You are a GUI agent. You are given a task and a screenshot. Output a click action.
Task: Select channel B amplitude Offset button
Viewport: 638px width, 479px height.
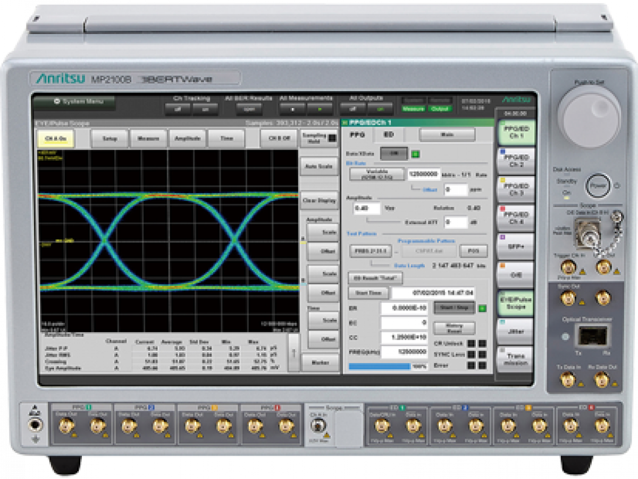pos(323,292)
